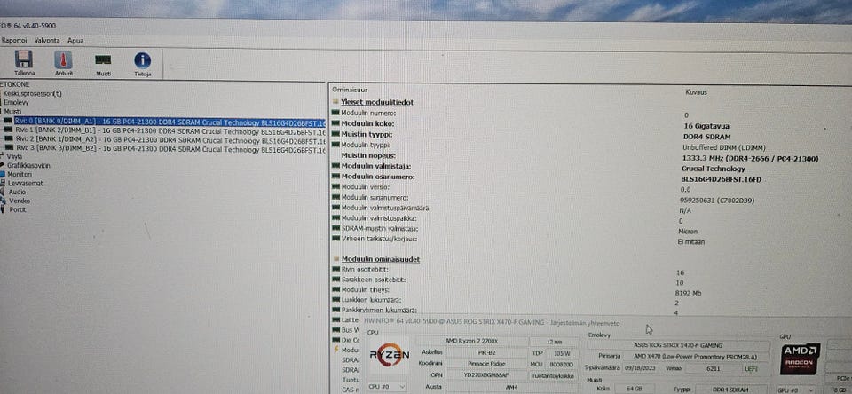Select the Muisti node in the tree
852x394 pixels.
[12, 112]
